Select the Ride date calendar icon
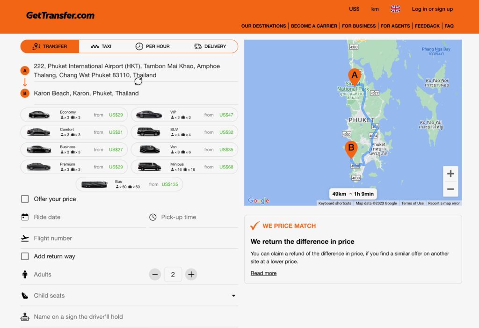Image resolution: width=479 pixels, height=328 pixels. click(25, 217)
